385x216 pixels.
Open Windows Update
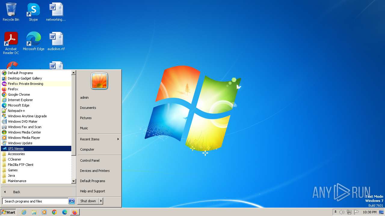(x=36, y=143)
